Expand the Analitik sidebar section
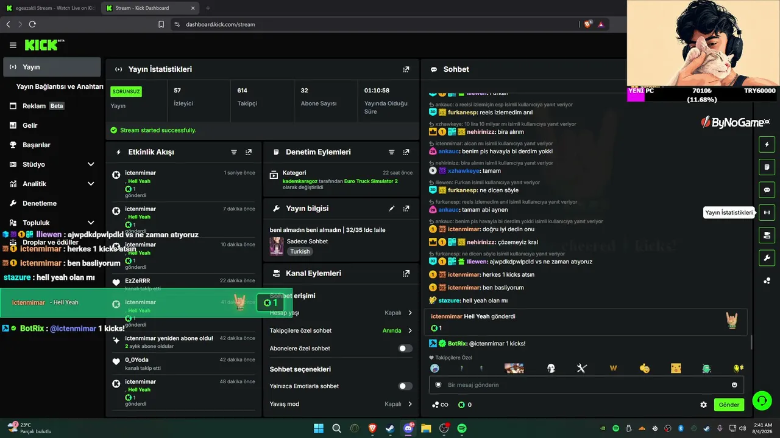 coord(91,184)
